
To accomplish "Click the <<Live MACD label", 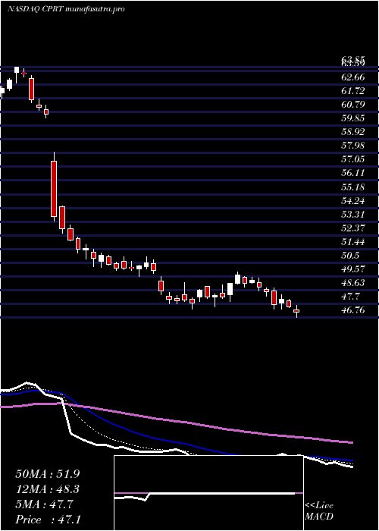I will tap(319, 511).
